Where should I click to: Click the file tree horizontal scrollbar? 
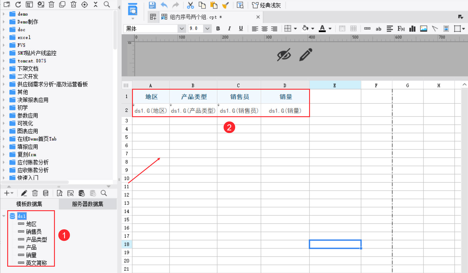[x=35, y=182]
